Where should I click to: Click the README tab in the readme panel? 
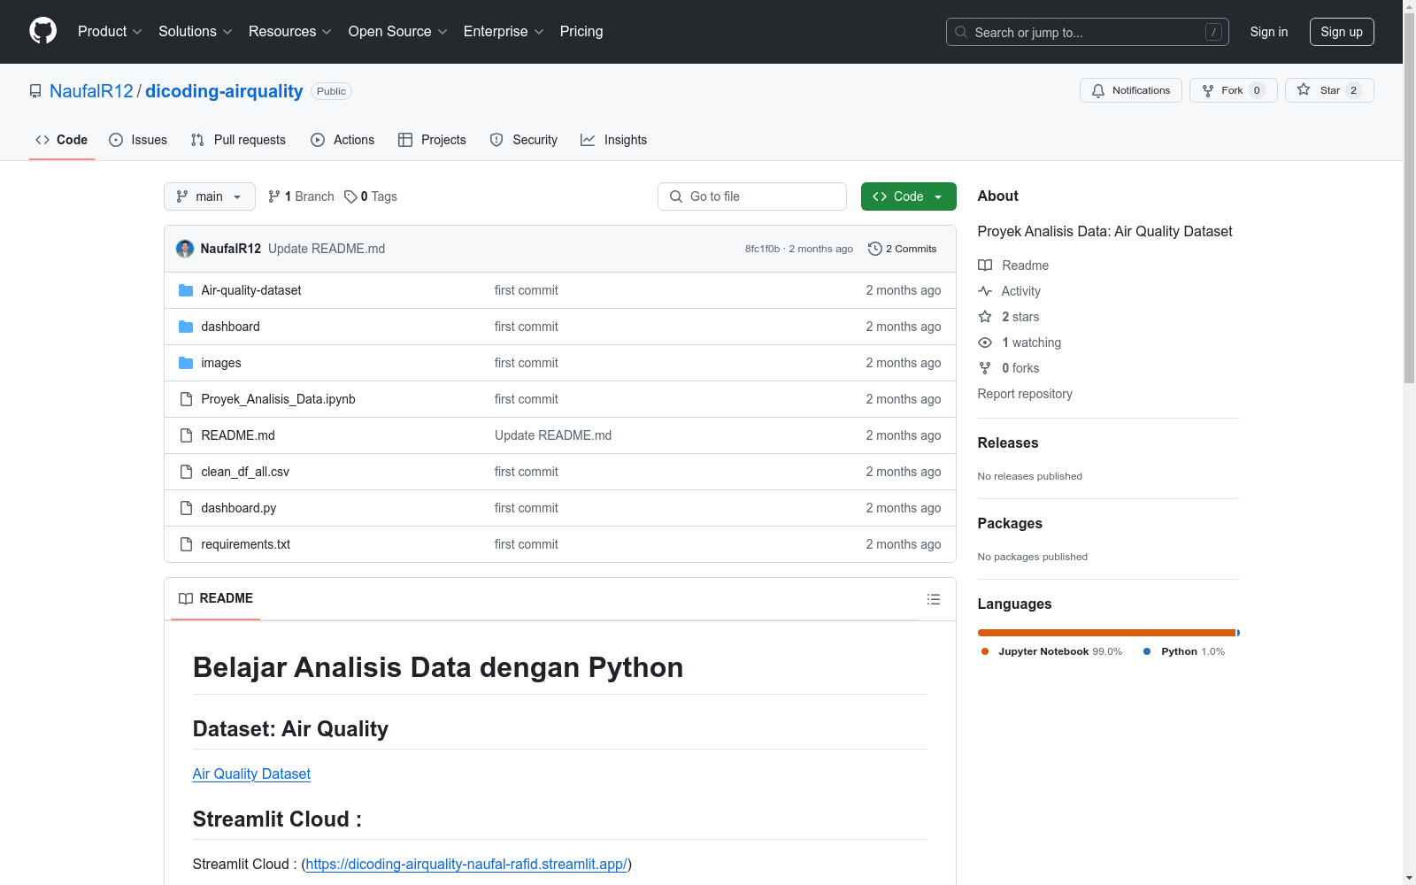tap(216, 599)
